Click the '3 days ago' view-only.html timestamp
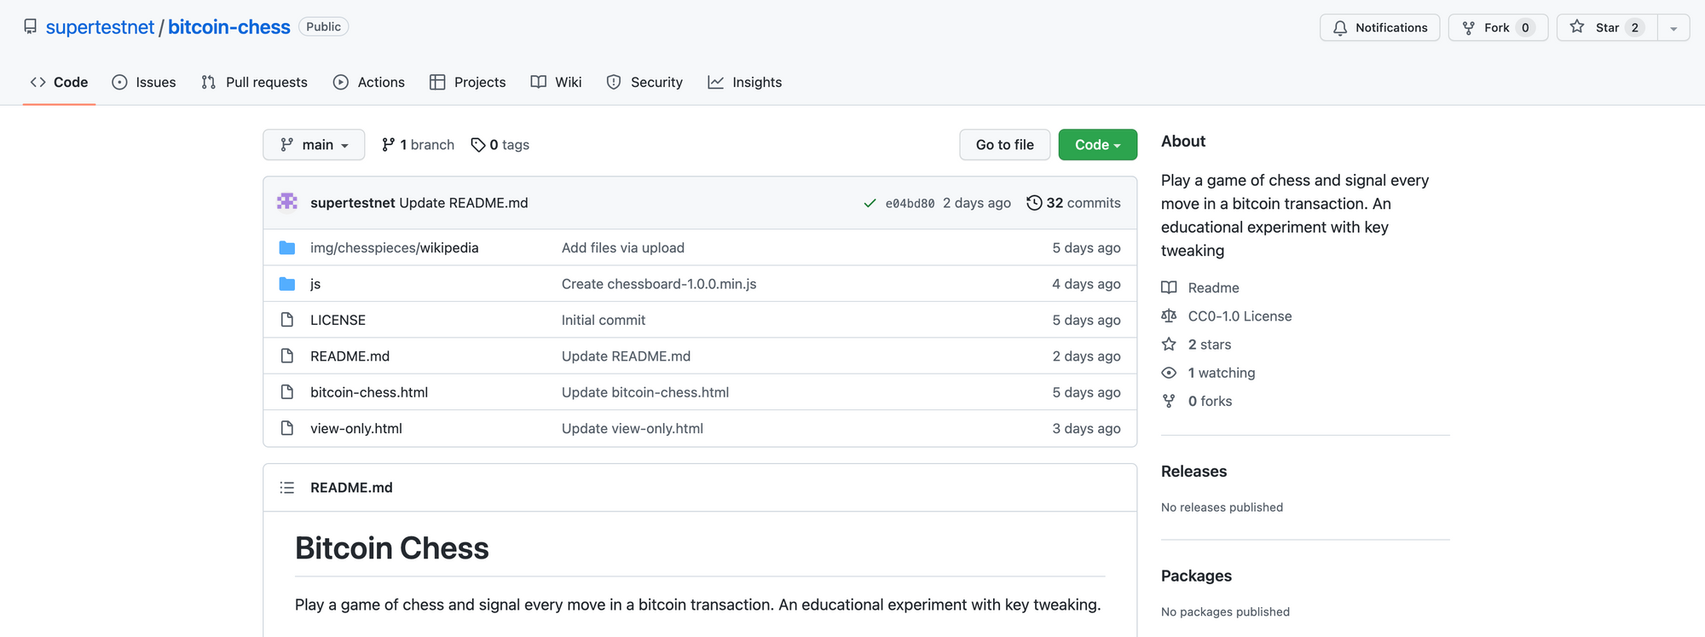This screenshot has height=637, width=1705. [1086, 428]
